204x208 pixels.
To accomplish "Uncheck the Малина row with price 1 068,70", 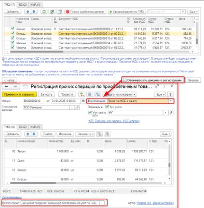I will 12,43.
